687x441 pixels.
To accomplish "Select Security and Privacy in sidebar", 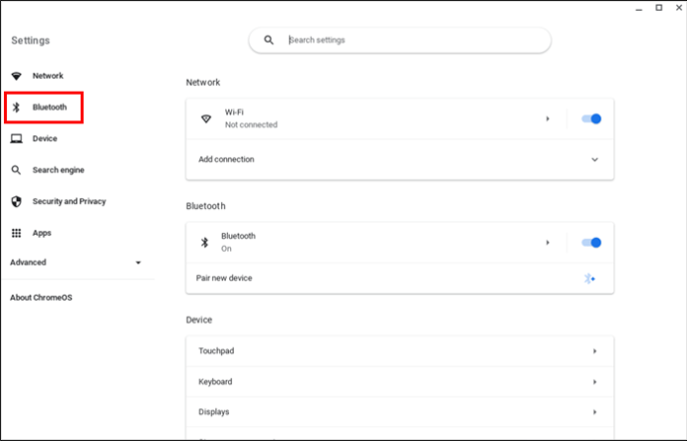I will coord(70,201).
